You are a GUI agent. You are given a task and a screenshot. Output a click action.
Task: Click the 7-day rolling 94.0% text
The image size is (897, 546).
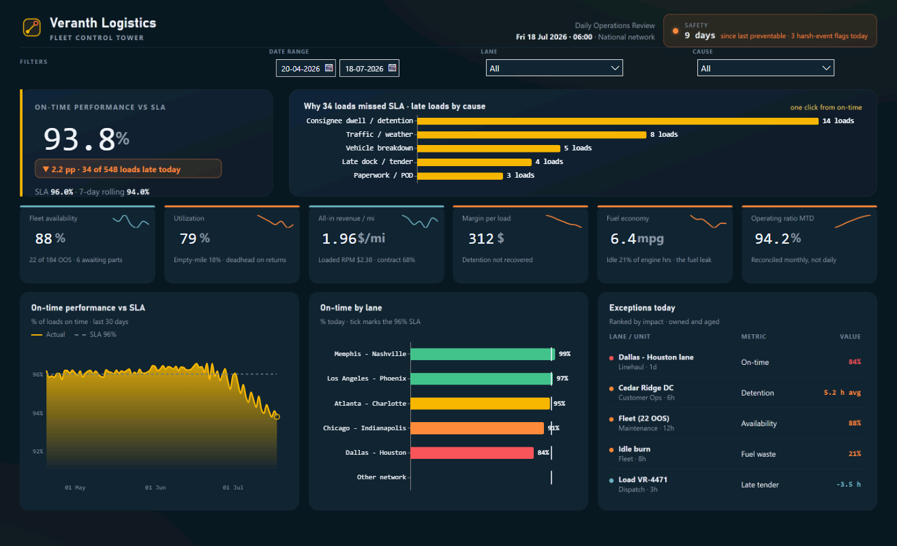pyautogui.click(x=113, y=192)
